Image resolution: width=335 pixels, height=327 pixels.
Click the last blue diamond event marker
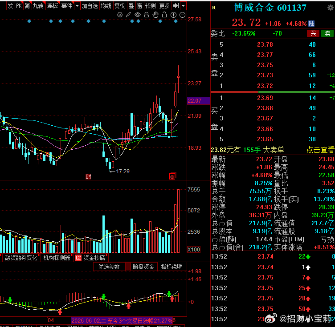pyautogui.click(x=176, y=21)
